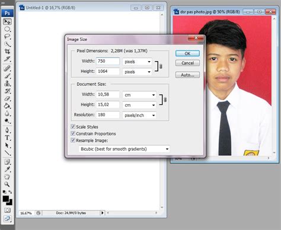Select the Clone Stamp tool
This screenshot has height=230, width=281.
7,84
